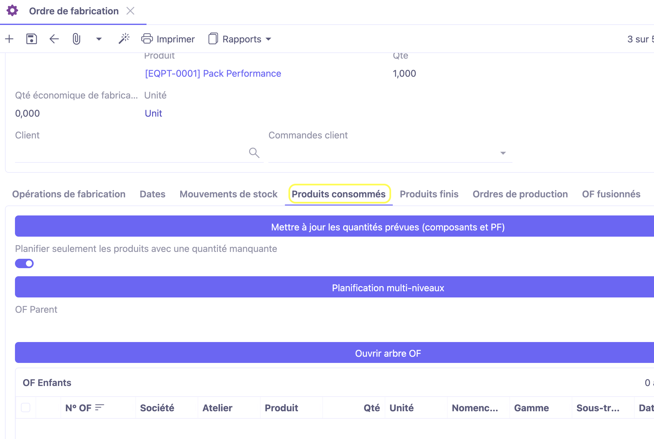Check the select-all box in the OF Enfants table

(26, 408)
